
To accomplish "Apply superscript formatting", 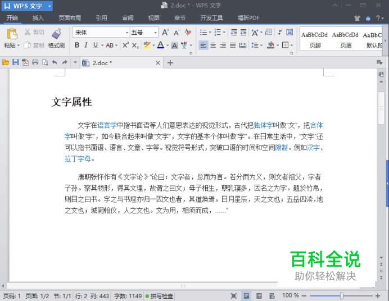I will pyautogui.click(x=125, y=45).
